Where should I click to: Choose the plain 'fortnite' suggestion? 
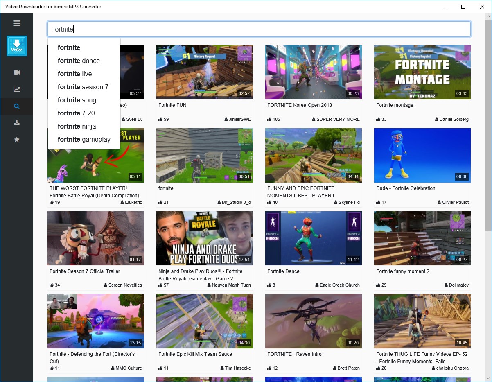pos(84,47)
